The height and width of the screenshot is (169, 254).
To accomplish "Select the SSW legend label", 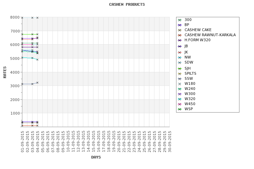I will (189, 78).
